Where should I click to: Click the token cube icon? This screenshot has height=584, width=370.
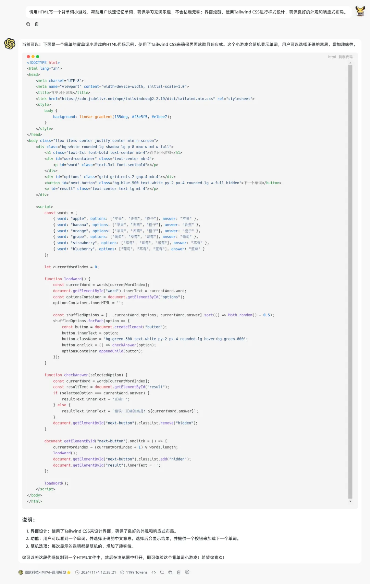(x=122, y=572)
